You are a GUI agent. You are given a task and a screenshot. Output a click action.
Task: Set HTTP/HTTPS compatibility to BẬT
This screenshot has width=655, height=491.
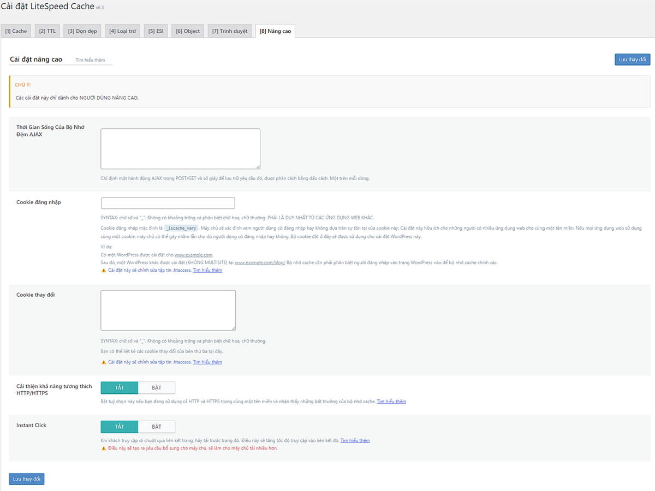point(157,388)
